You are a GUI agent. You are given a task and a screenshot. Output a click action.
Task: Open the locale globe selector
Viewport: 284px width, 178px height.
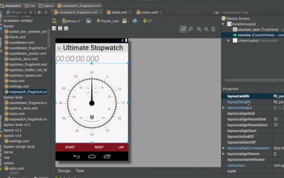tap(135, 21)
